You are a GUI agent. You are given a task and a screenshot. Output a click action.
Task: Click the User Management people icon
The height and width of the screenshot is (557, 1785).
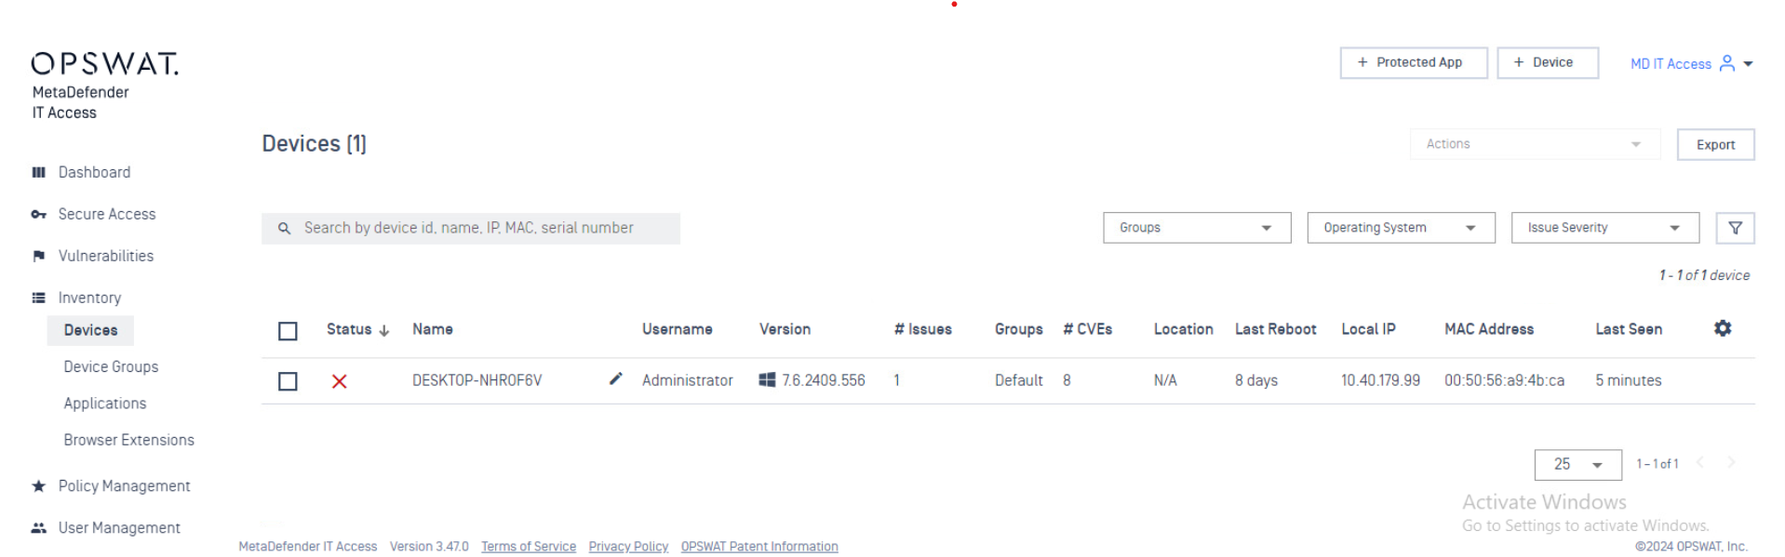click(38, 527)
